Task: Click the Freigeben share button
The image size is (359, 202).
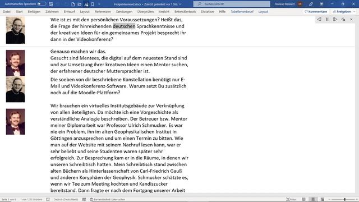Action: click(x=342, y=11)
